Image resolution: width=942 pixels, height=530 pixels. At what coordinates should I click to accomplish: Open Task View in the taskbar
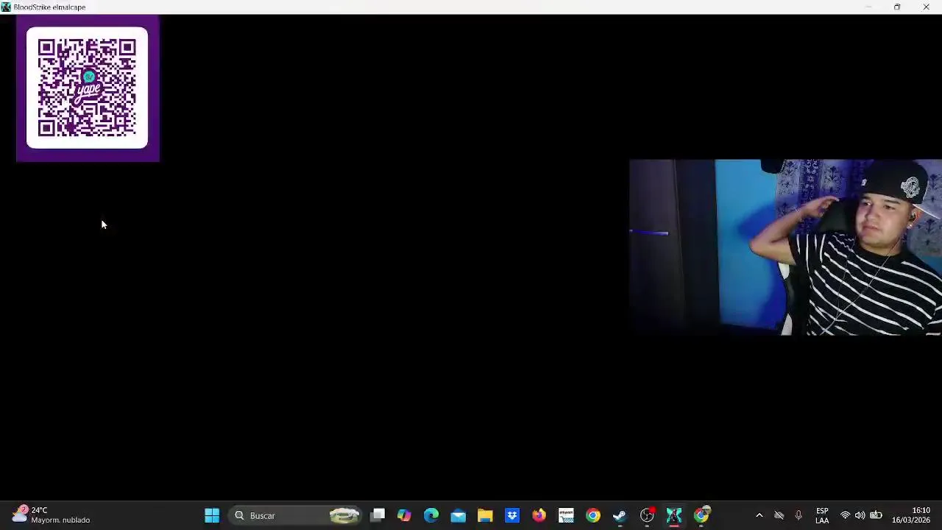coord(378,515)
